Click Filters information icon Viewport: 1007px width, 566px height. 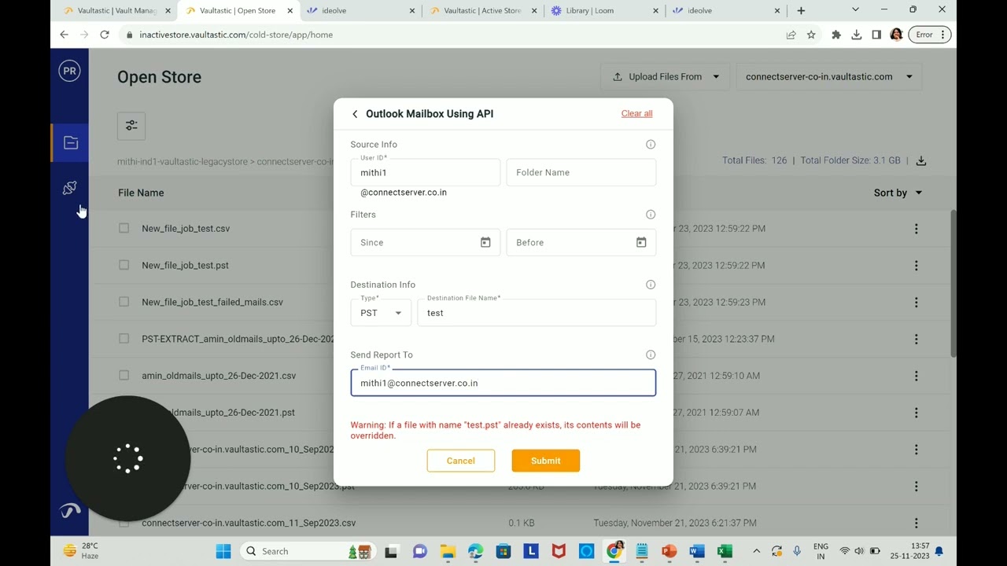(x=651, y=215)
